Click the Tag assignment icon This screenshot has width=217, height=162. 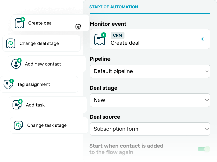tap(9, 84)
